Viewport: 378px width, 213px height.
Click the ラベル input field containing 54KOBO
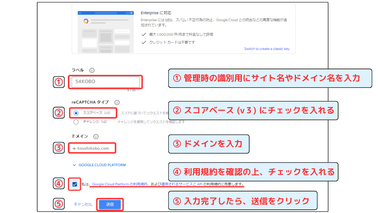pyautogui.click(x=105, y=82)
